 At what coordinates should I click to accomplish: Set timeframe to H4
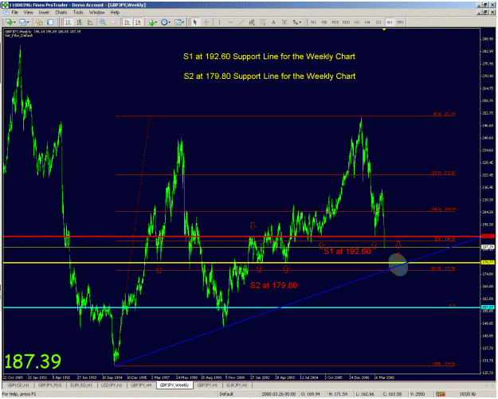pyautogui.click(x=367, y=22)
